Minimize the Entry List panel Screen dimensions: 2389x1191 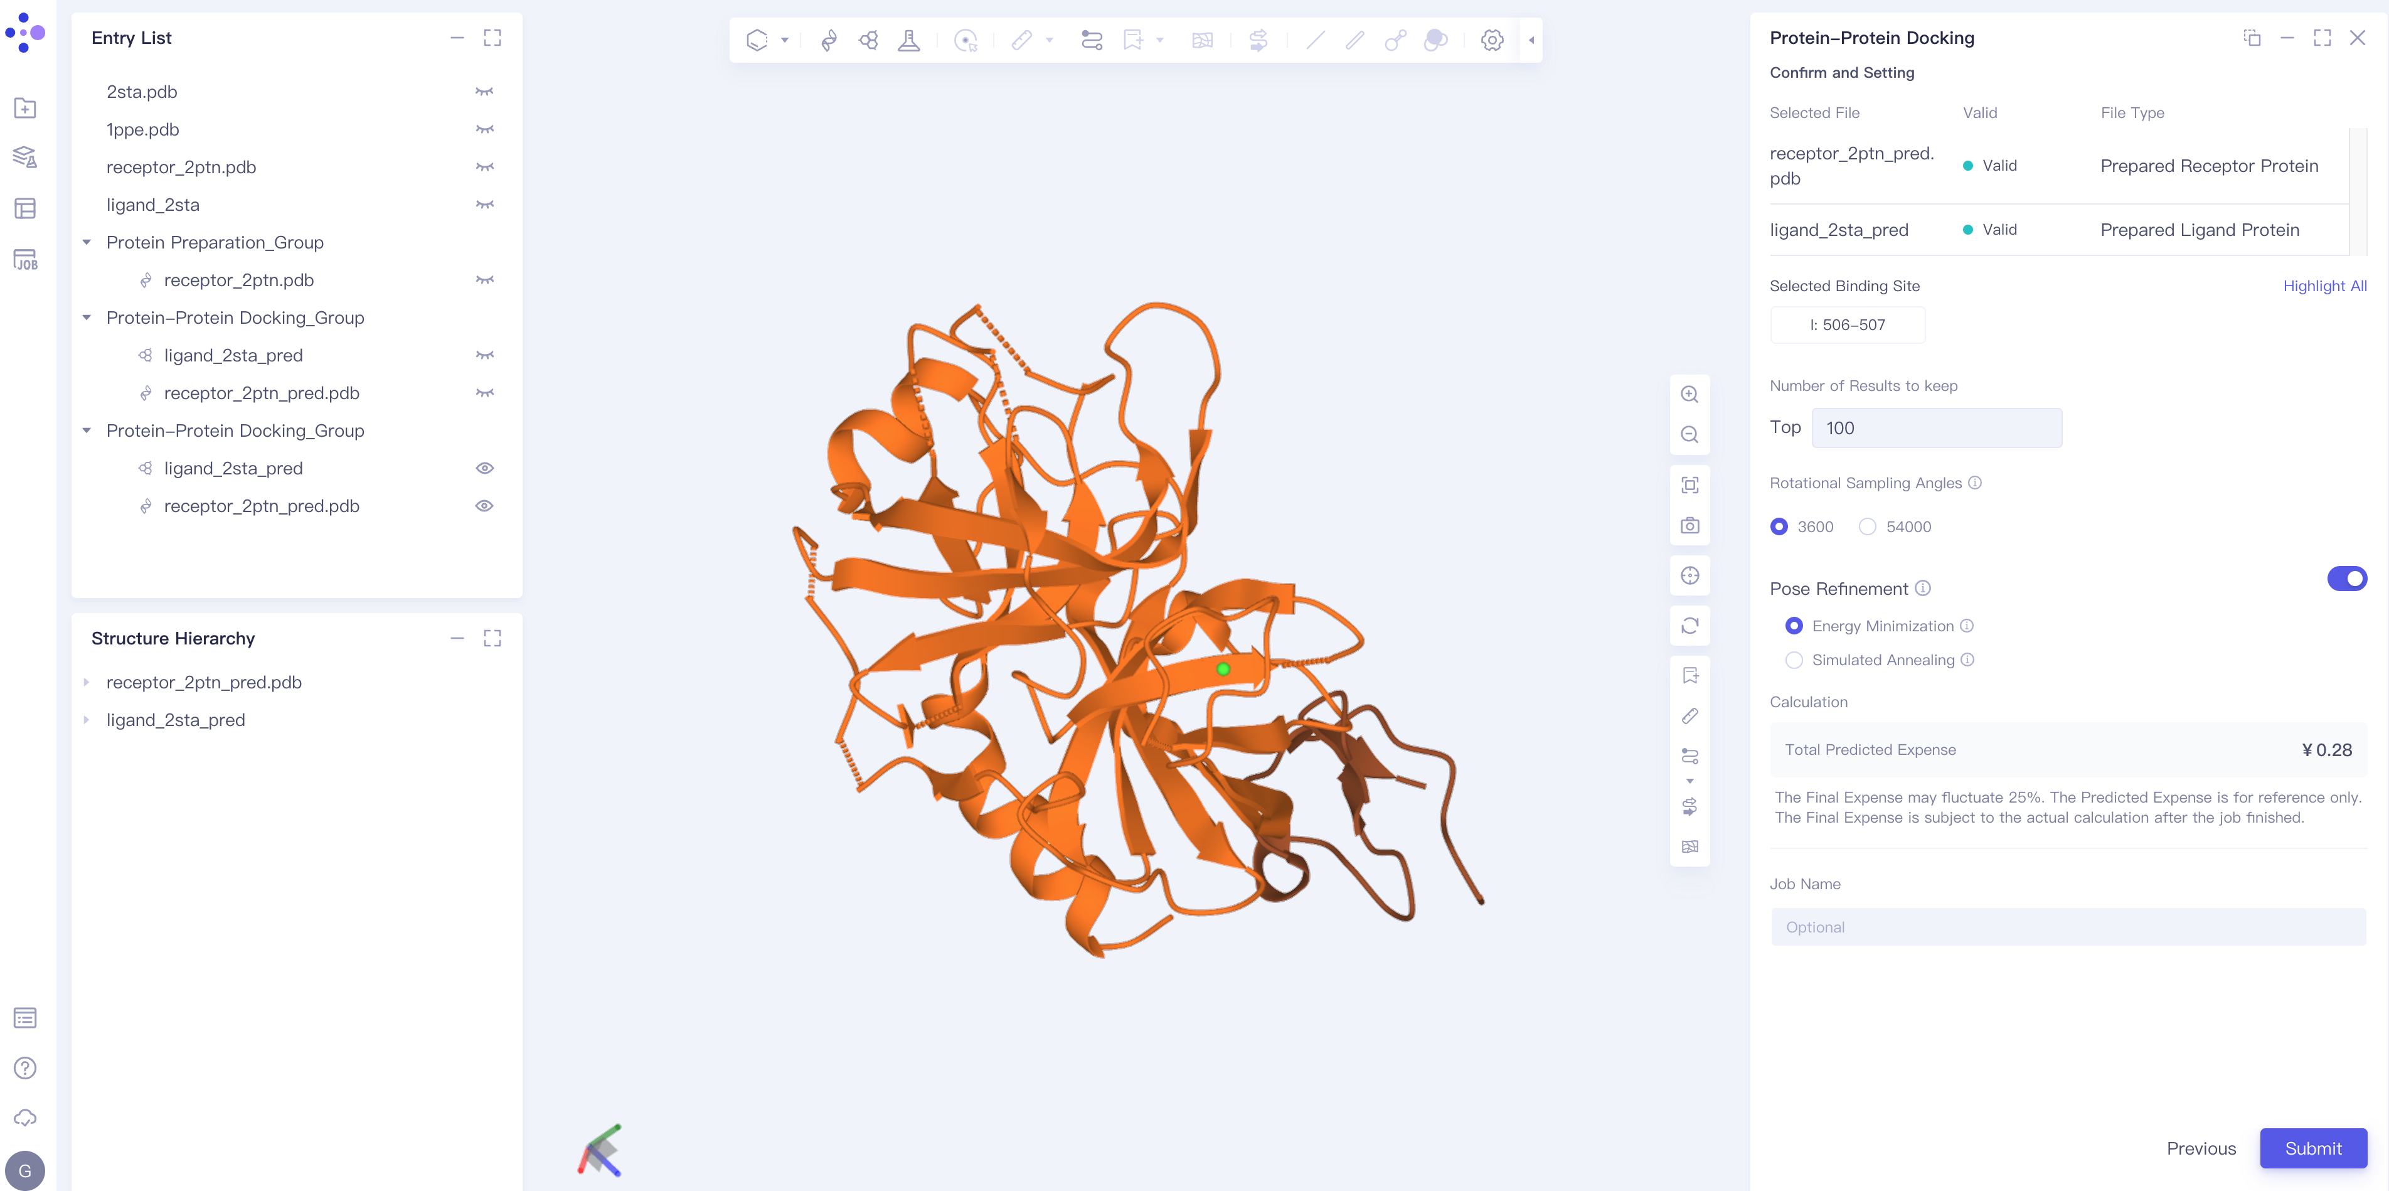pyautogui.click(x=457, y=38)
